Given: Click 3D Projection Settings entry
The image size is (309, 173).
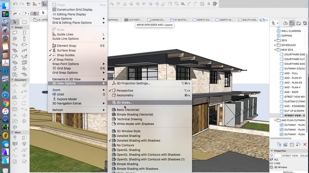Looking at the screenshot, I should pos(150,83).
